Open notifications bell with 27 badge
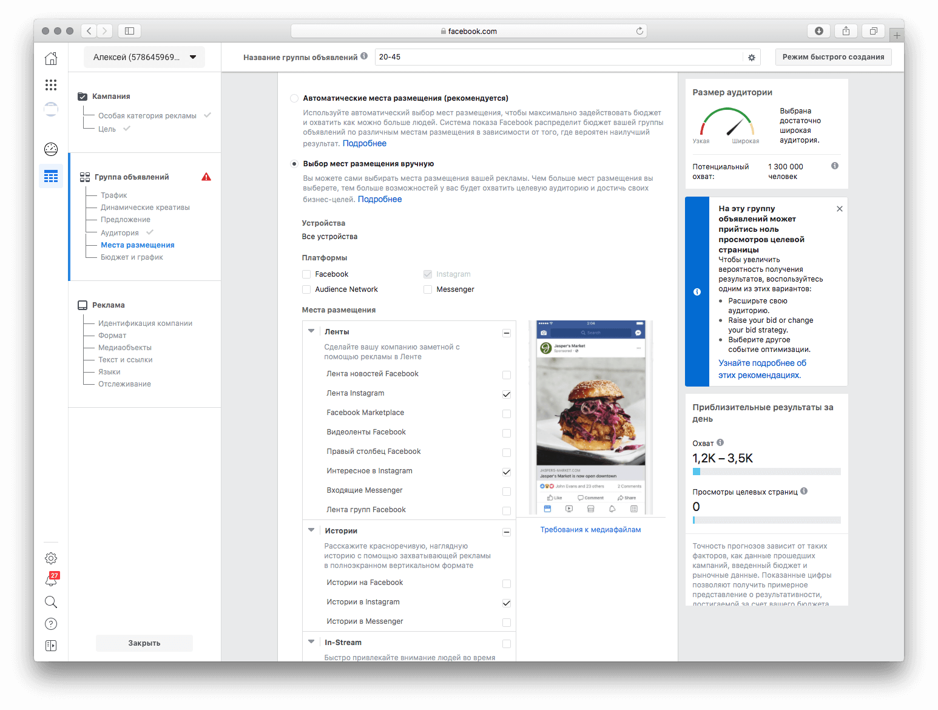The width and height of the screenshot is (938, 710). (51, 580)
